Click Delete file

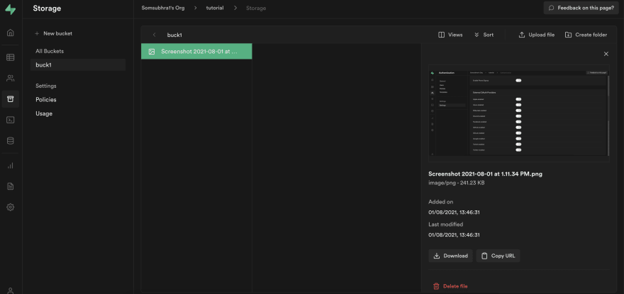point(450,286)
